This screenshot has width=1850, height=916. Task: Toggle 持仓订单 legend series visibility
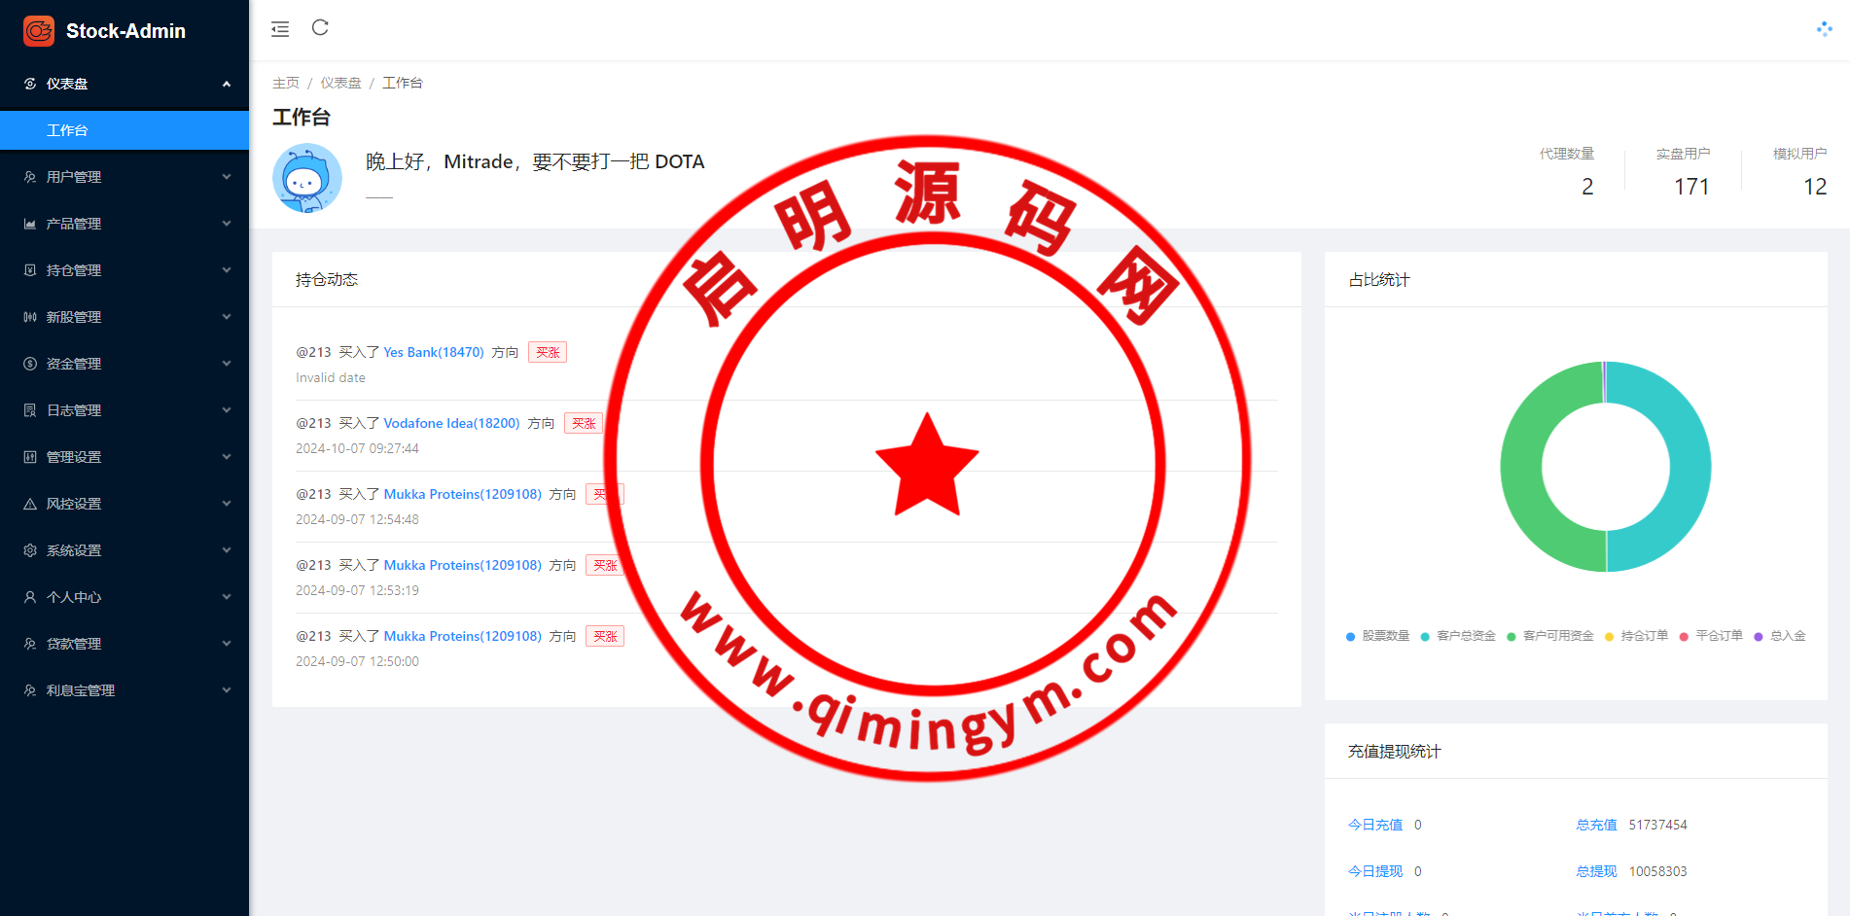point(1636,636)
